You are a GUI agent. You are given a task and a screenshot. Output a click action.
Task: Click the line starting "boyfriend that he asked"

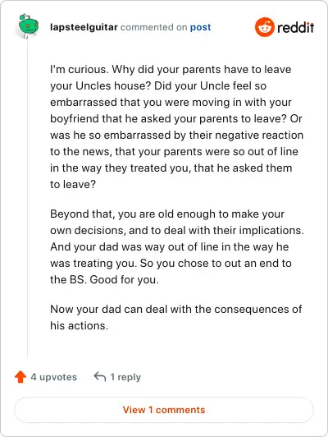[175, 119]
